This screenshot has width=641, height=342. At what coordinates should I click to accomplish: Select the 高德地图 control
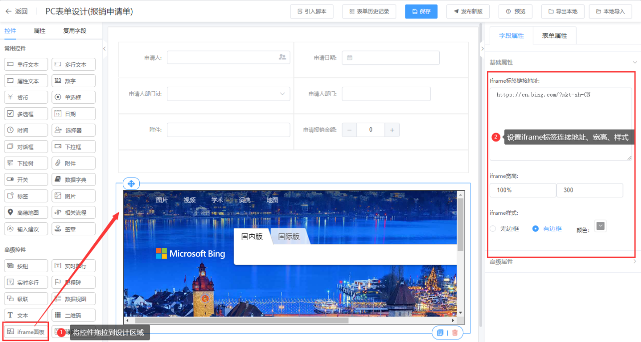coord(26,212)
